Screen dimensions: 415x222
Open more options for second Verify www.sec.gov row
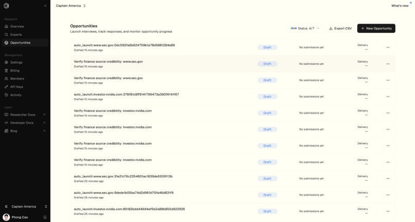388,80
